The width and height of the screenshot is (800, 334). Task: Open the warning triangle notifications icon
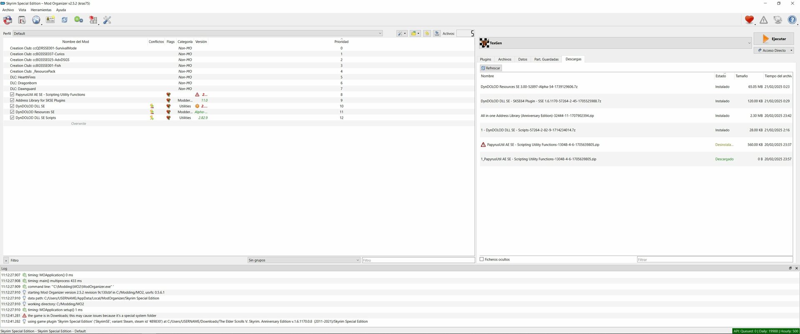click(x=763, y=20)
